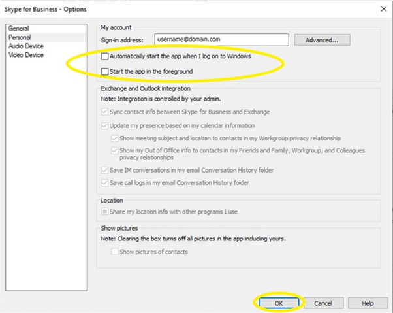
Task: Close the Skype for Business Options dialog
Action: coord(383,9)
